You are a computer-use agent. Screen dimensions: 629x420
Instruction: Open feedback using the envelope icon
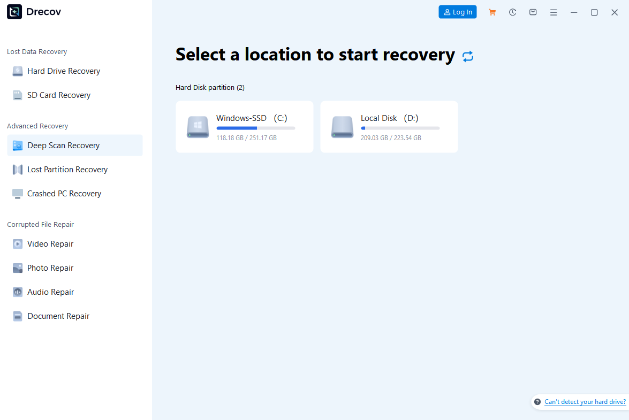(533, 12)
